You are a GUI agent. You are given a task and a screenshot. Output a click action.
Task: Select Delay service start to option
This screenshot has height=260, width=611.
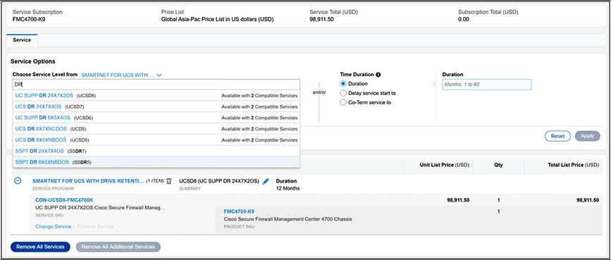tap(343, 93)
